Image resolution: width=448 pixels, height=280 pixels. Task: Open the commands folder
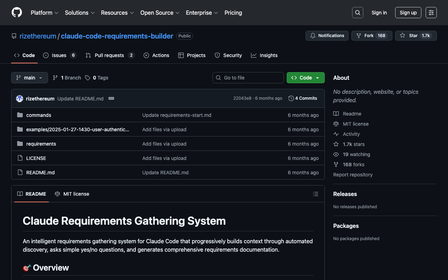(38, 115)
